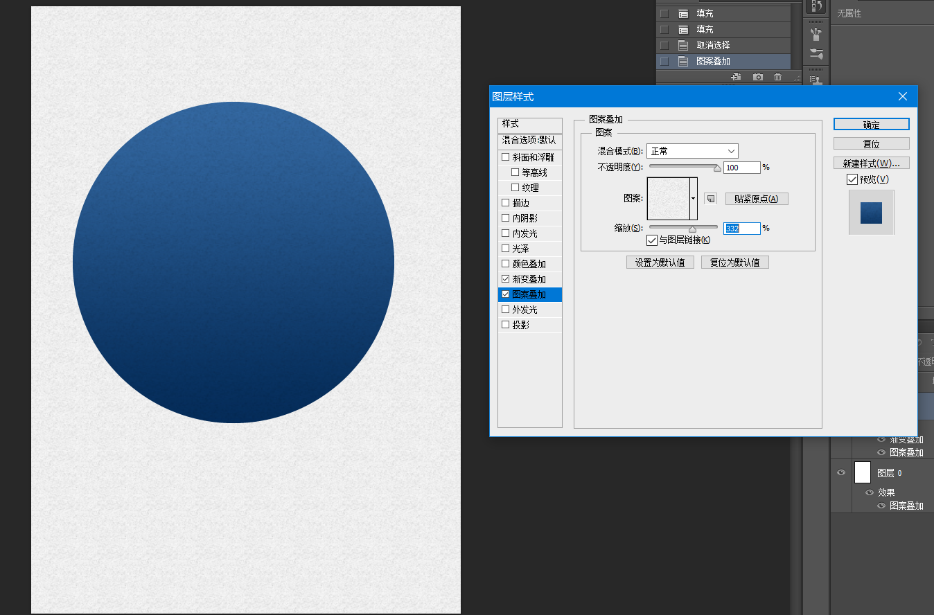Click the 不透明度 slider handle

coord(717,168)
